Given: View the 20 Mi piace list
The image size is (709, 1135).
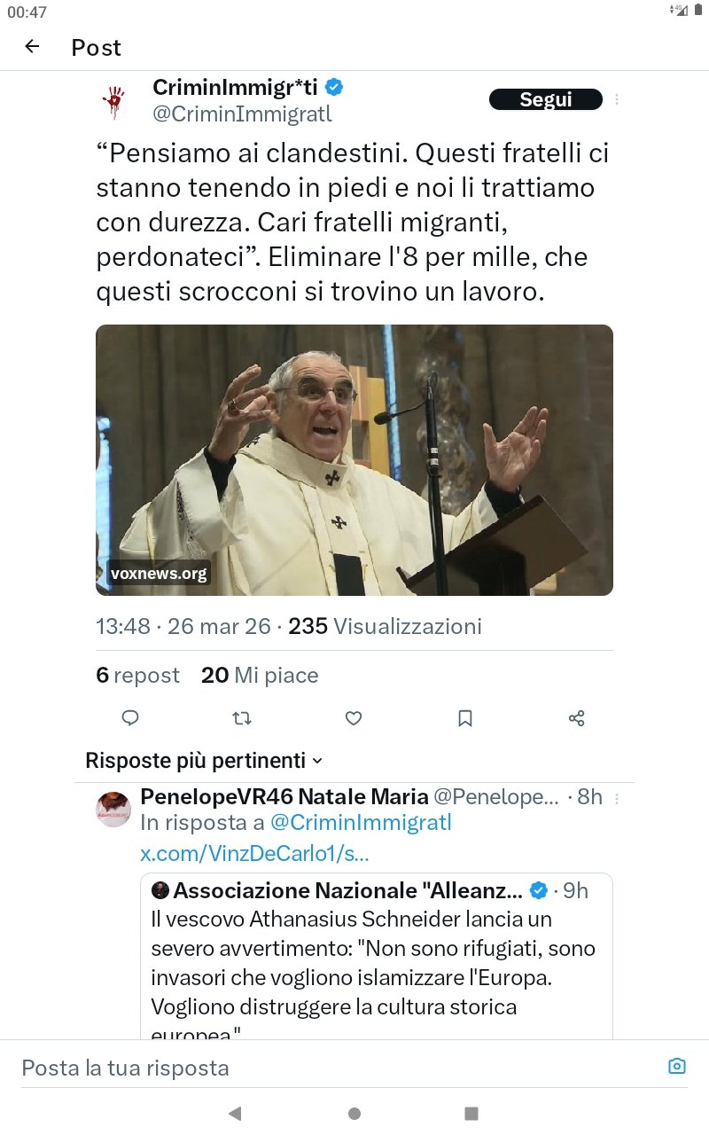Looking at the screenshot, I should click(260, 676).
